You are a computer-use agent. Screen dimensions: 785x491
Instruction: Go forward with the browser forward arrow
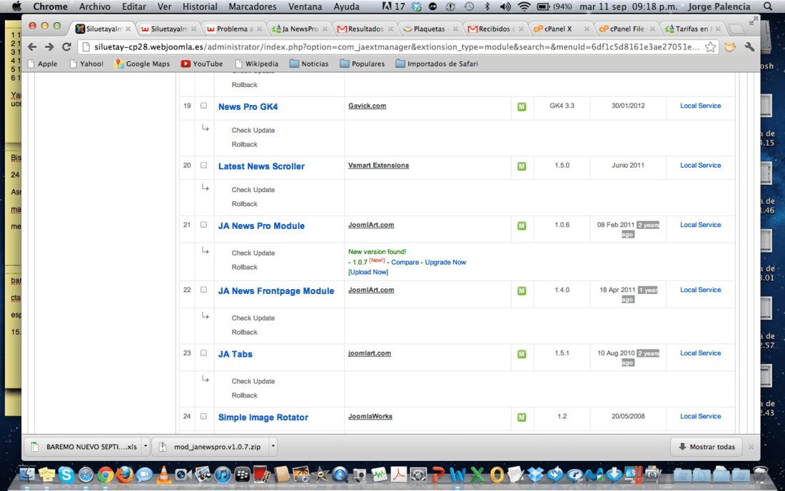(49, 47)
